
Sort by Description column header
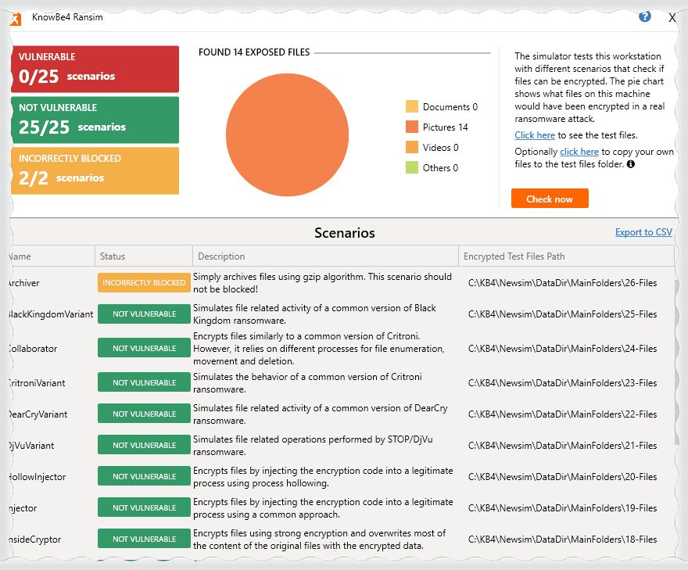[x=221, y=256]
